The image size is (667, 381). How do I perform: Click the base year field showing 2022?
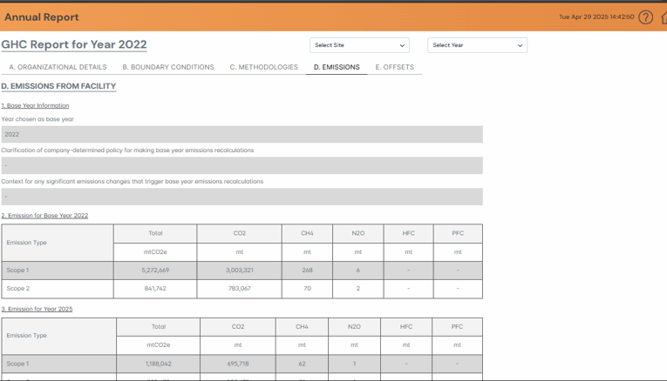coord(242,135)
